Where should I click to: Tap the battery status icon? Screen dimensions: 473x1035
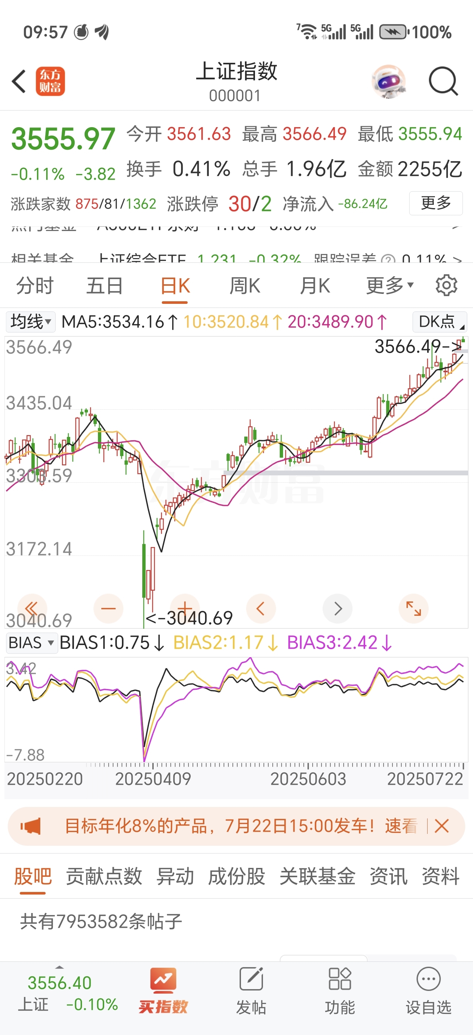(394, 32)
